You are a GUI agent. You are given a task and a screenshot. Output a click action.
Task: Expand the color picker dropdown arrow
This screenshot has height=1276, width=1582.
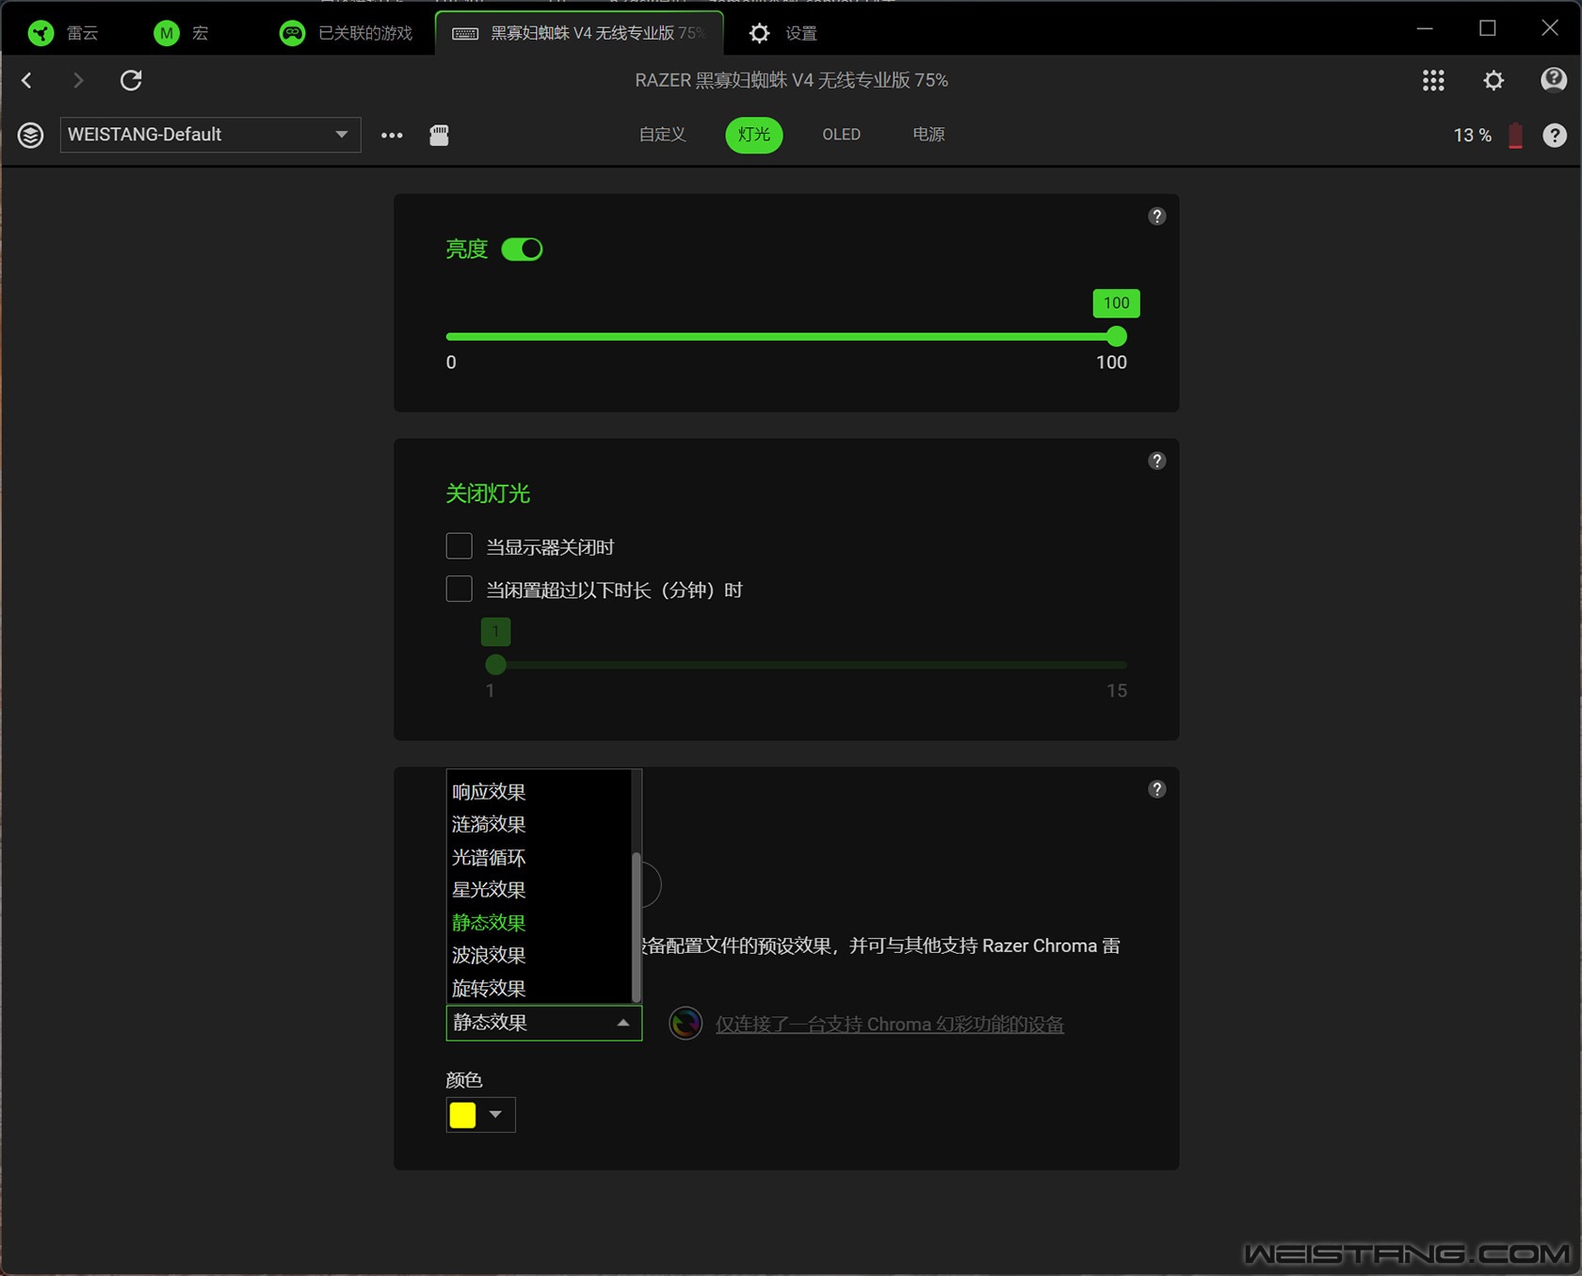[x=496, y=1115]
